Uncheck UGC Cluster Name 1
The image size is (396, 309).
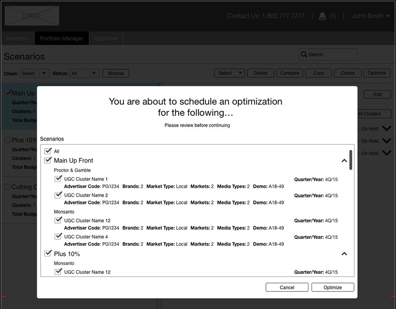(58, 178)
